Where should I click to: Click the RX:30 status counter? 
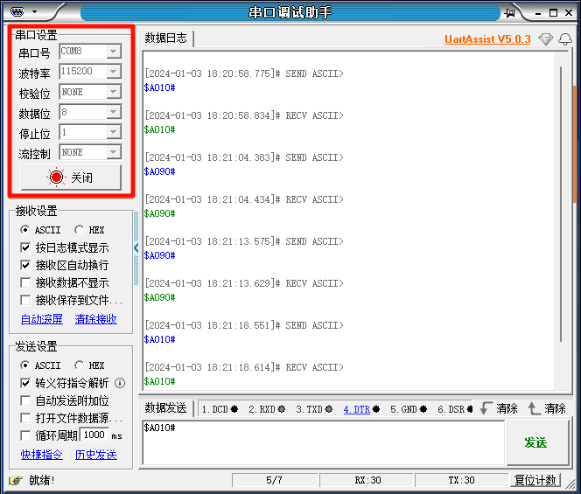[x=367, y=480]
